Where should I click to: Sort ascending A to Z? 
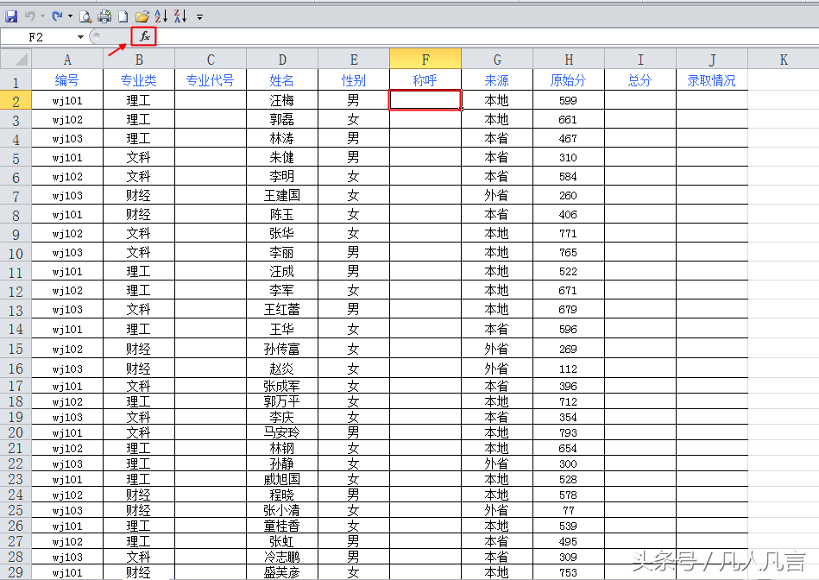click(161, 16)
